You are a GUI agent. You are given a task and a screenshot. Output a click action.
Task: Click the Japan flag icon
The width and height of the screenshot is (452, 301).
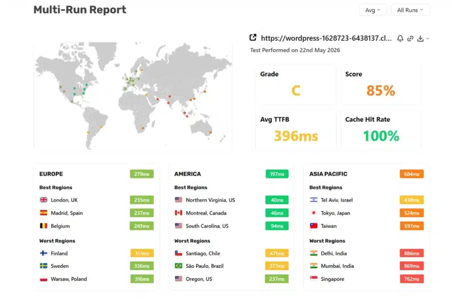pyautogui.click(x=314, y=213)
